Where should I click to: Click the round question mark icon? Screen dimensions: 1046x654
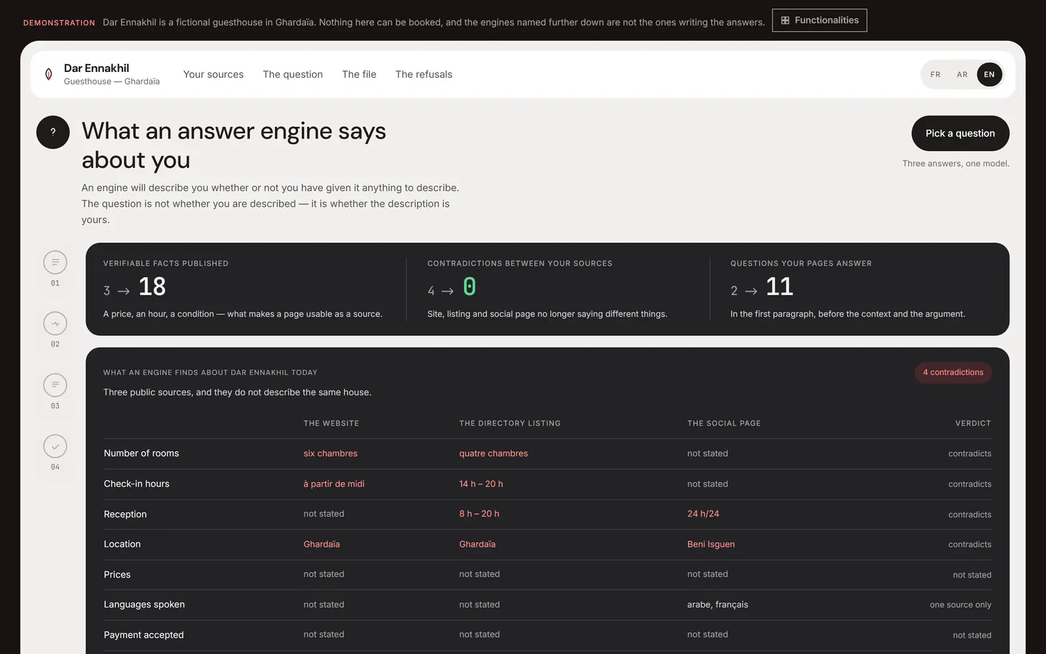[x=53, y=132]
